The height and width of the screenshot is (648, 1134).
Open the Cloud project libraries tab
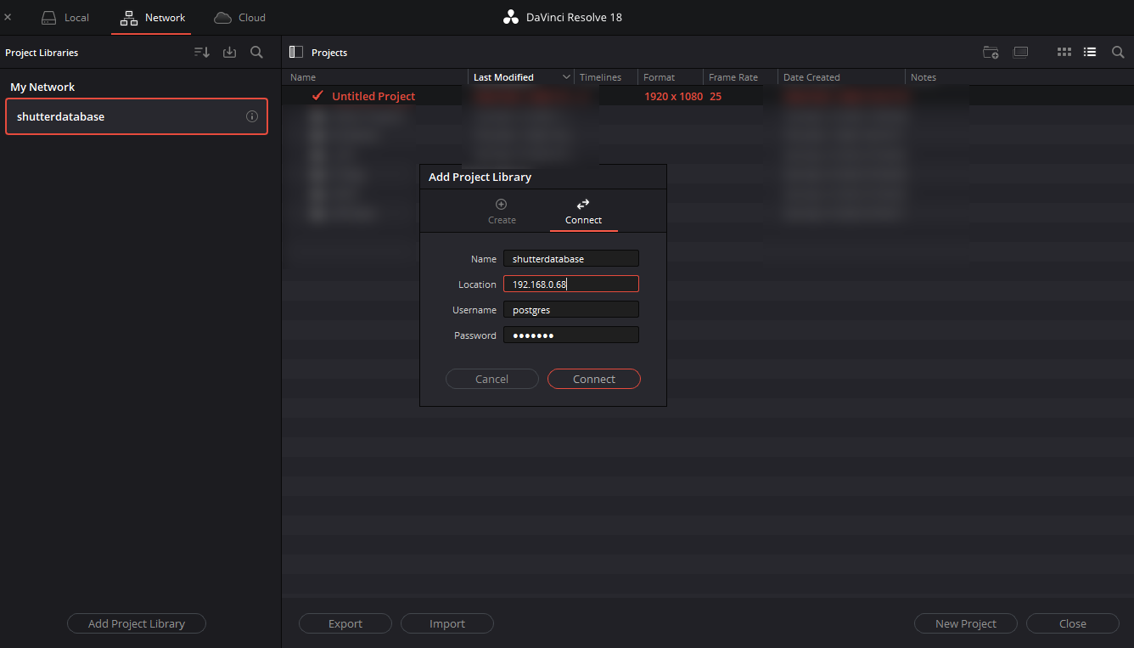(239, 17)
